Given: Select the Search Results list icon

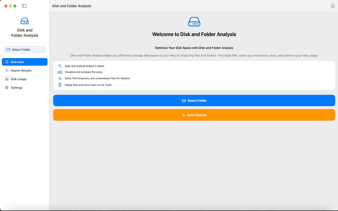Looking at the screenshot, I should coord(7,70).
